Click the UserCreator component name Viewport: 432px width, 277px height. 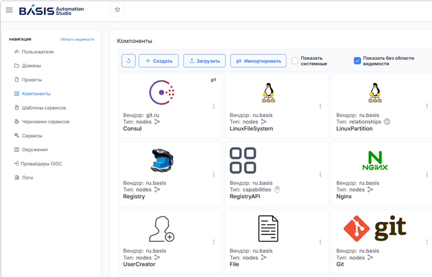139,264
